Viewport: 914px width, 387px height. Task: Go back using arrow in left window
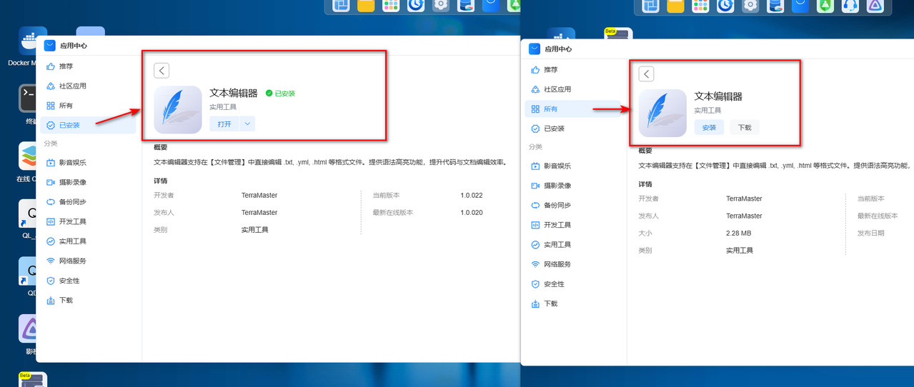[162, 70]
